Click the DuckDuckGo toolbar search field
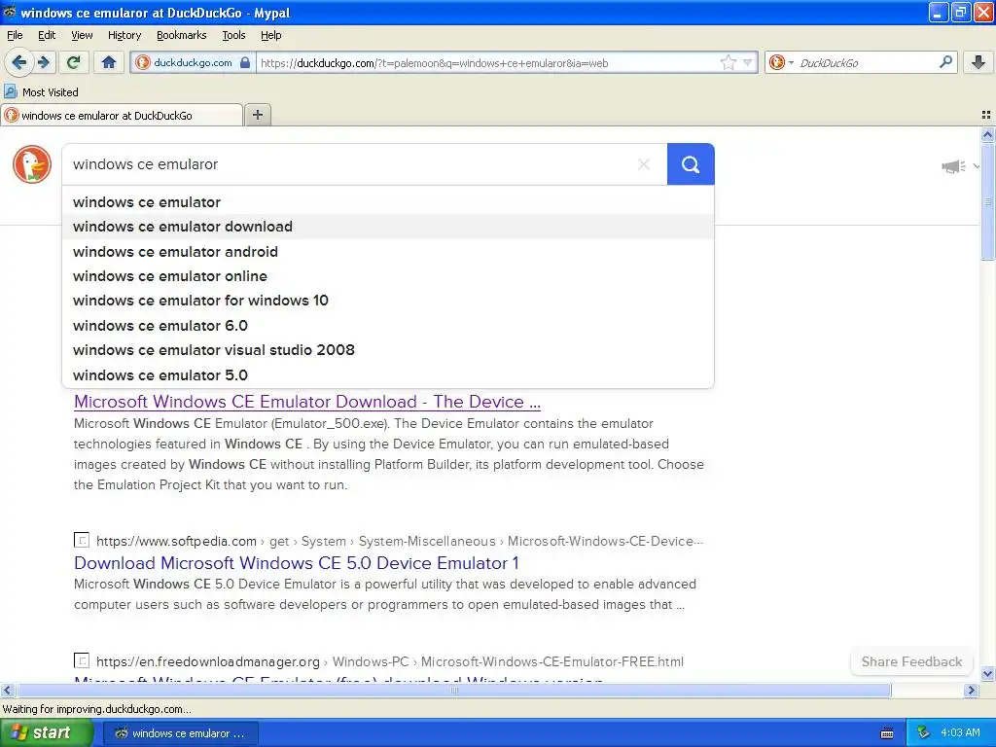This screenshot has height=747, width=996. click(865, 63)
